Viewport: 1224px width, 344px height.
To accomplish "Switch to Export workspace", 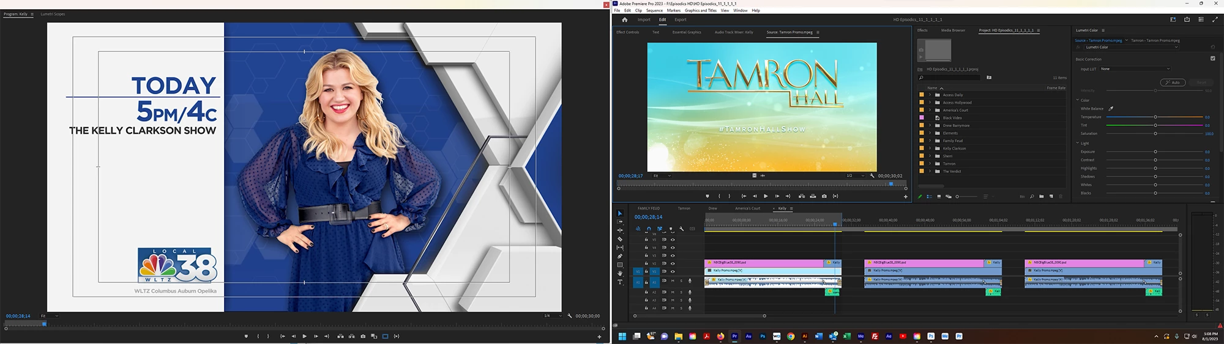I will (x=681, y=20).
